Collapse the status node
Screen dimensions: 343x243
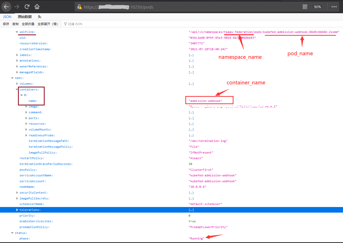12,233
